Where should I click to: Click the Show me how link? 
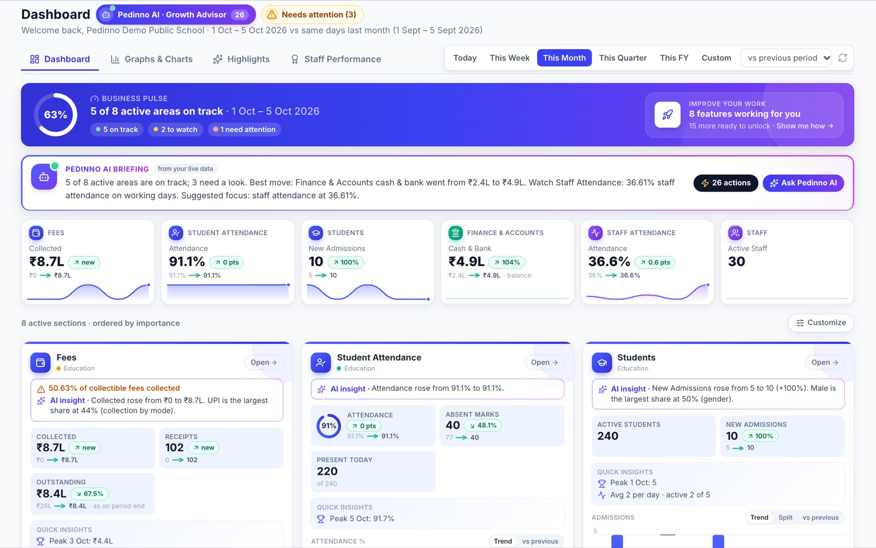805,126
